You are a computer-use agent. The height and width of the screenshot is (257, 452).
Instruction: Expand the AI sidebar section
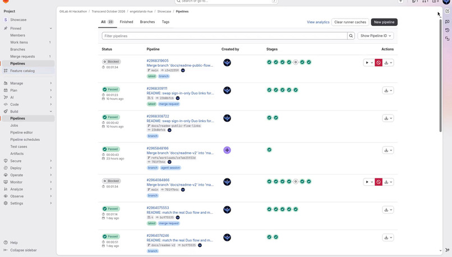28,98
